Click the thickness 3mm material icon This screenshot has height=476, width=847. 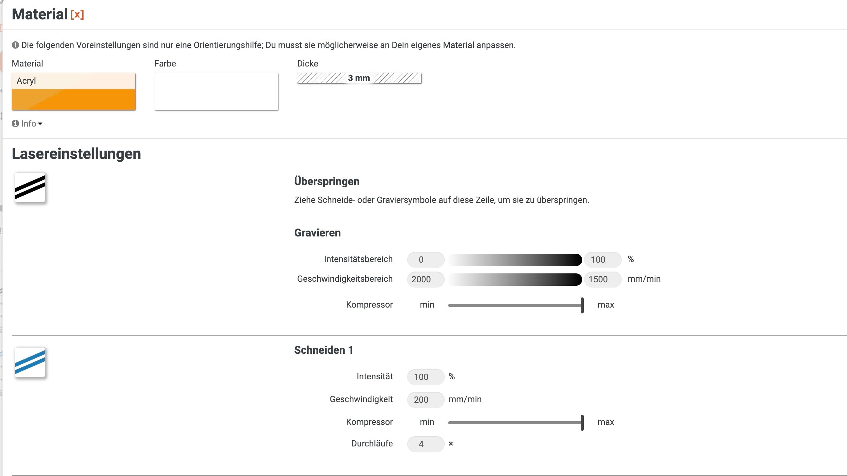tap(359, 78)
